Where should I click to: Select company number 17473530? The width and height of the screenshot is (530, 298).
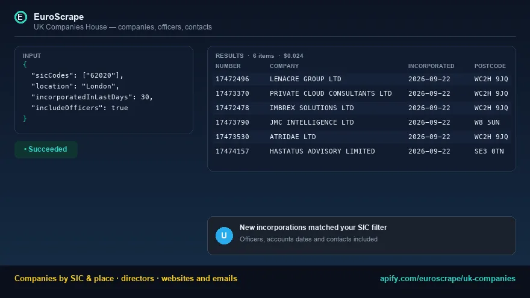(x=232, y=137)
